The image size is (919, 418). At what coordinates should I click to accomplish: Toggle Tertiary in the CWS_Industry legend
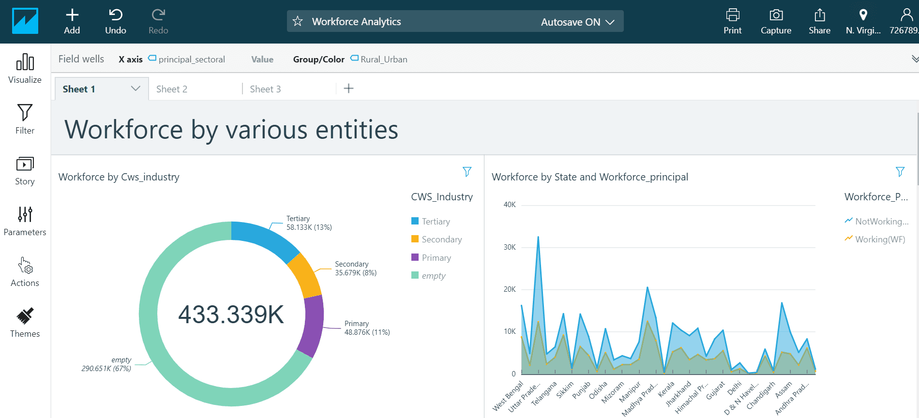click(431, 221)
